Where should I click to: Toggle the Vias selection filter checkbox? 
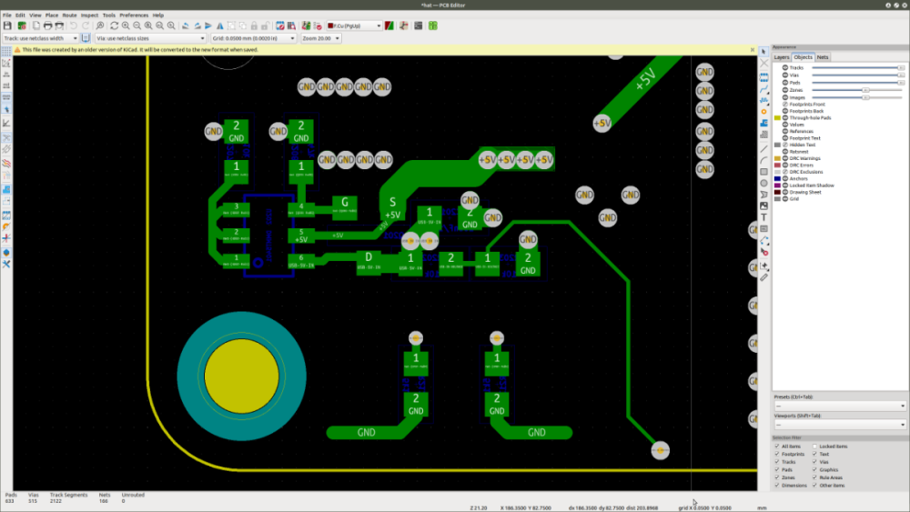click(x=815, y=461)
